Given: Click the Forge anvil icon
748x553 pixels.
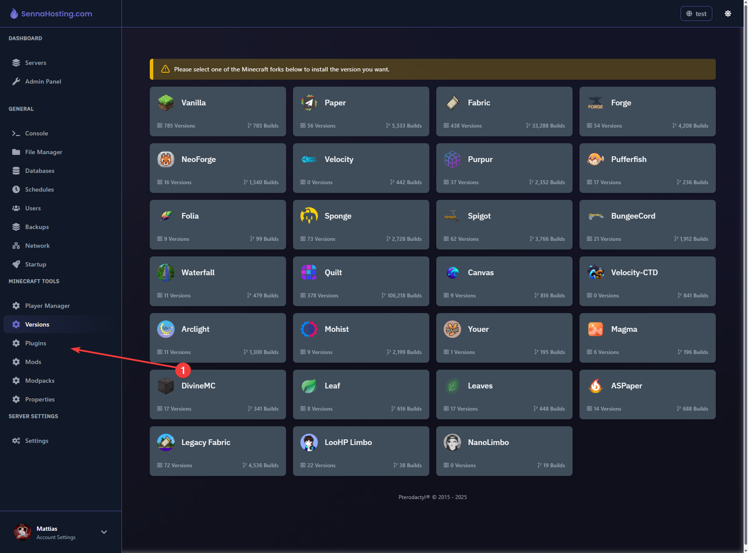Looking at the screenshot, I should 595,103.
